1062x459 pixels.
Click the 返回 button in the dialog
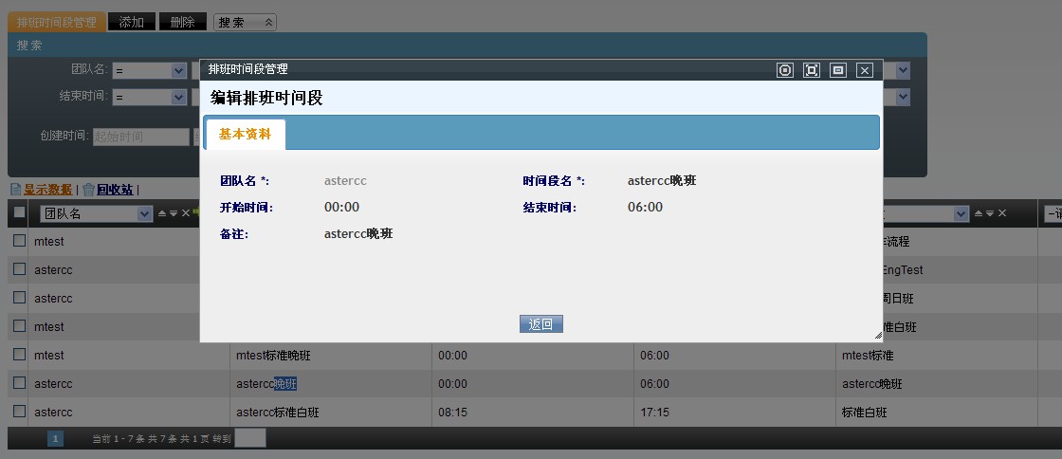coord(541,324)
